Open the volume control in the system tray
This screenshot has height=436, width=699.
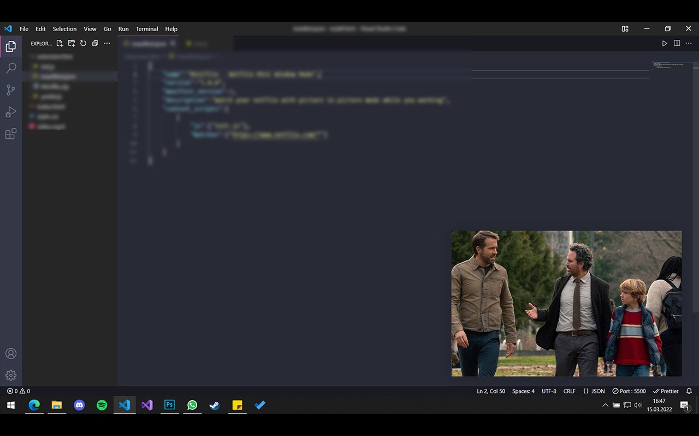tap(638, 405)
